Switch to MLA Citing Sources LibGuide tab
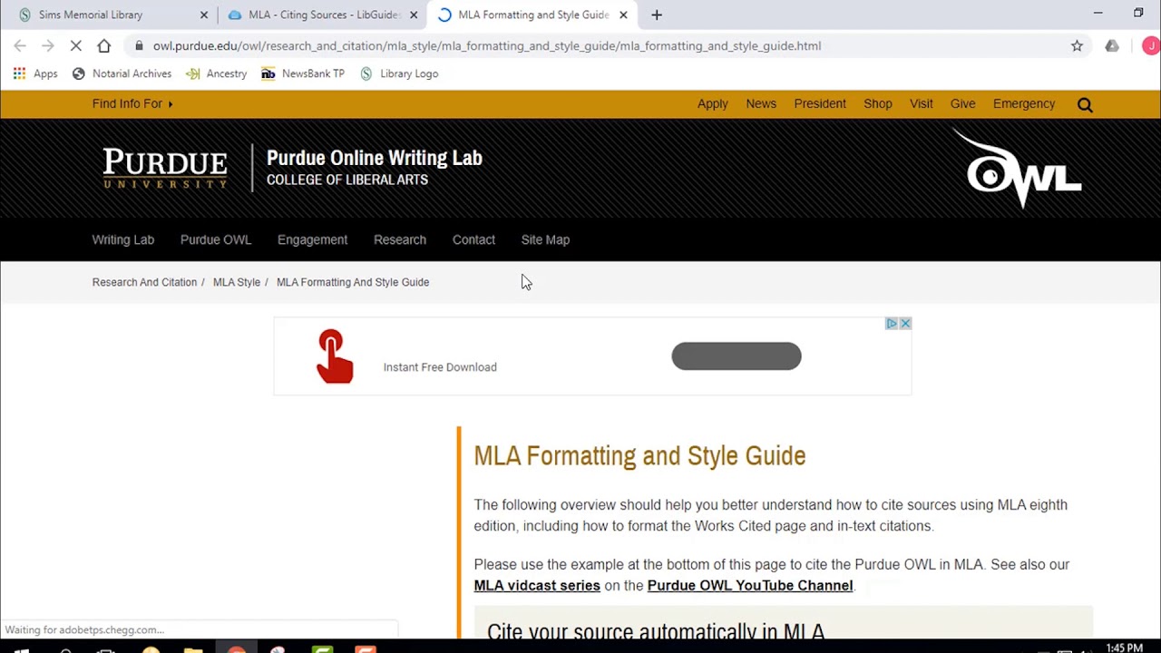 [x=323, y=15]
